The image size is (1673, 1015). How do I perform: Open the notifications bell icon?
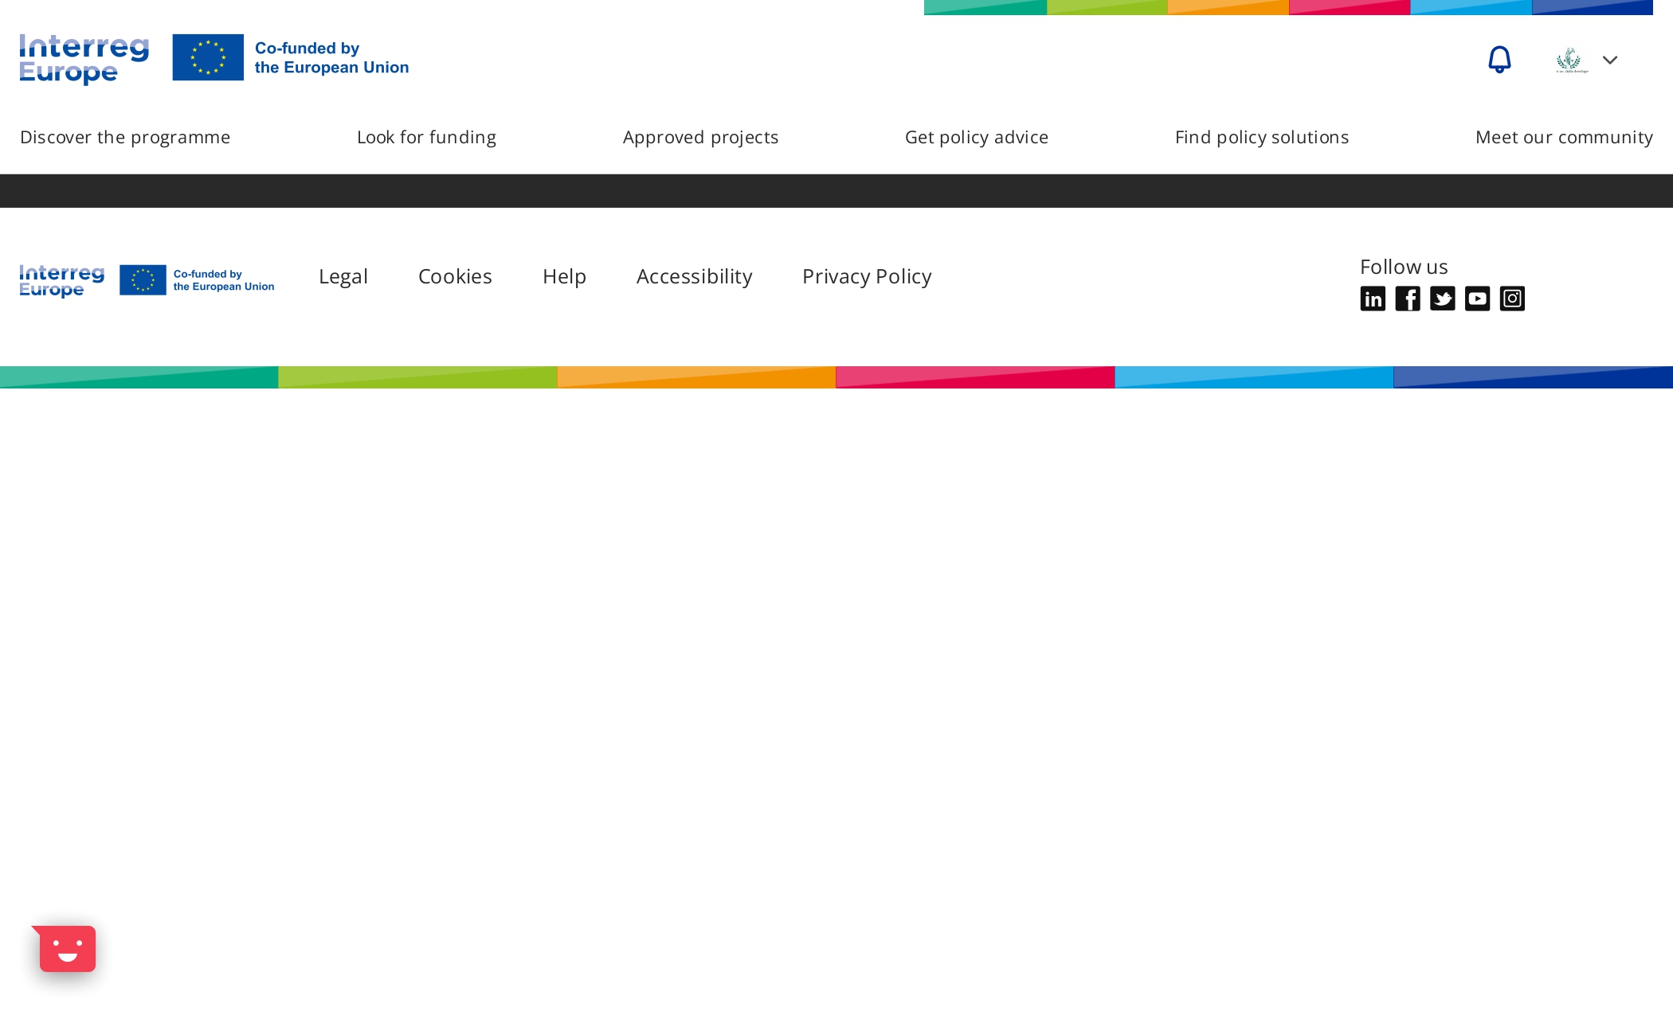click(x=1499, y=60)
